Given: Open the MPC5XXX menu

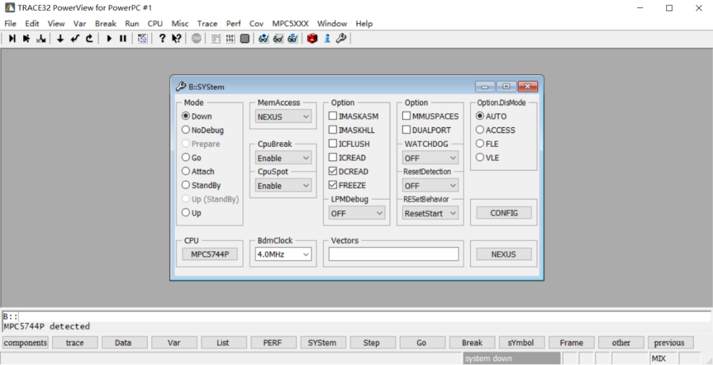Looking at the screenshot, I should pyautogui.click(x=290, y=24).
